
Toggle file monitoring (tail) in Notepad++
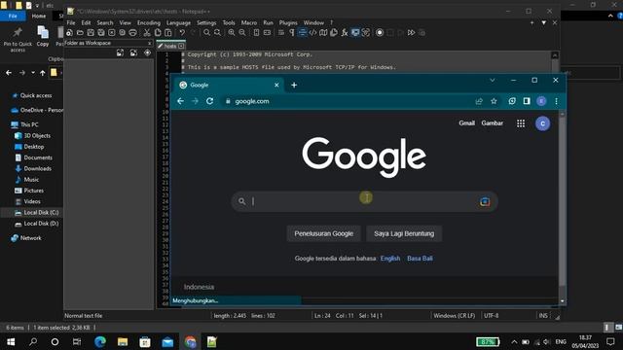click(366, 32)
